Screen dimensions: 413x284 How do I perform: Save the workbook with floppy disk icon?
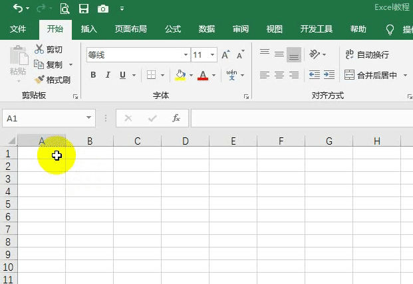click(x=84, y=9)
